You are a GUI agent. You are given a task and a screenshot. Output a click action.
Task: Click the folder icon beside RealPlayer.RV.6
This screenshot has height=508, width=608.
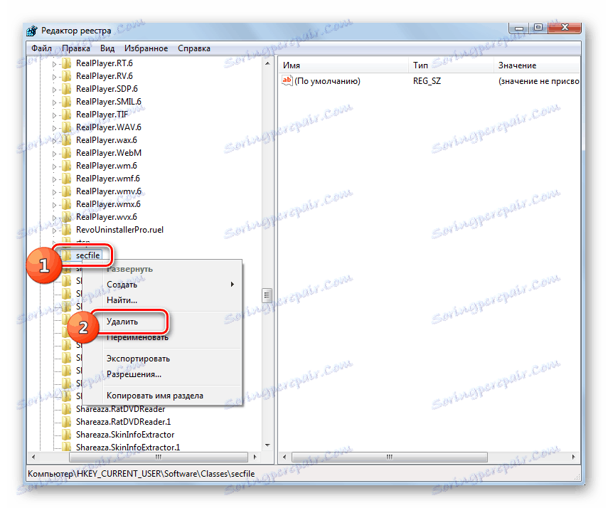(x=66, y=75)
